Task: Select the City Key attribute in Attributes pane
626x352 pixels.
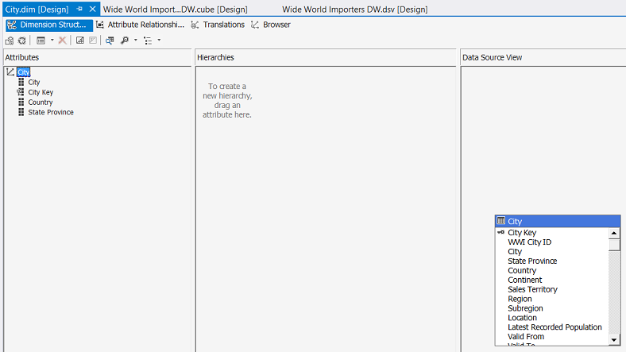Action: 41,92
